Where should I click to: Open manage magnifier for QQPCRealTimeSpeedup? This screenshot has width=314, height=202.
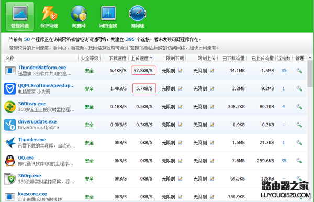pyautogui.click(x=299, y=88)
